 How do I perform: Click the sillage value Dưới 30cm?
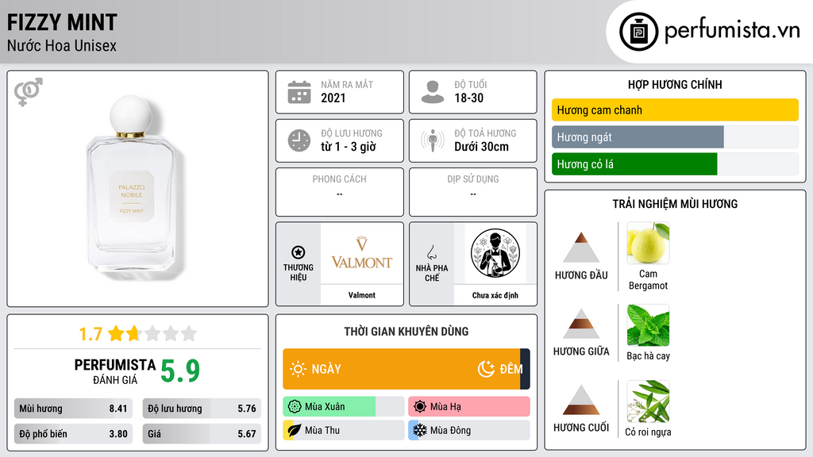pos(481,147)
